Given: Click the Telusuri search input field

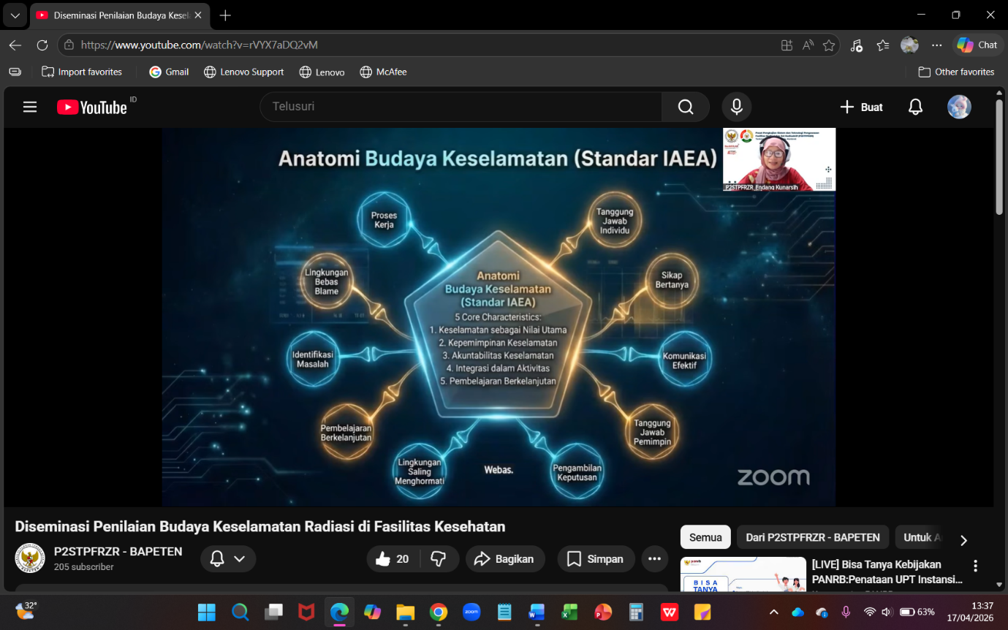Looking at the screenshot, I should point(461,107).
